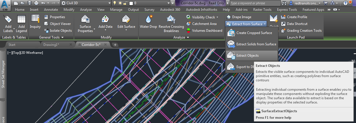The width and height of the screenshot is (356, 123).
Task: Click the binoculars search icon
Action: click(x=285, y=3)
